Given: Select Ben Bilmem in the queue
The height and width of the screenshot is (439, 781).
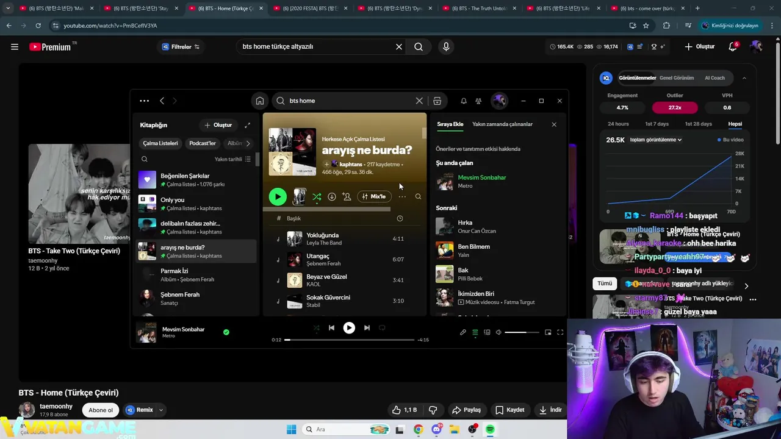Looking at the screenshot, I should (498, 250).
